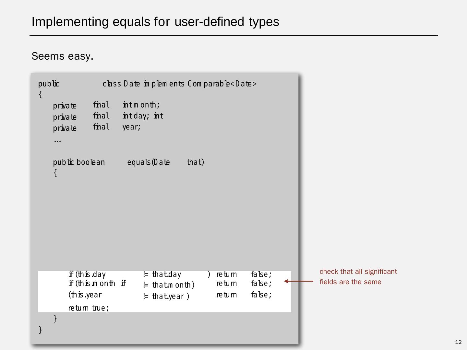The width and height of the screenshot is (467, 350).
Task: Click the "!= that.year )" comparison
Action: point(166,296)
